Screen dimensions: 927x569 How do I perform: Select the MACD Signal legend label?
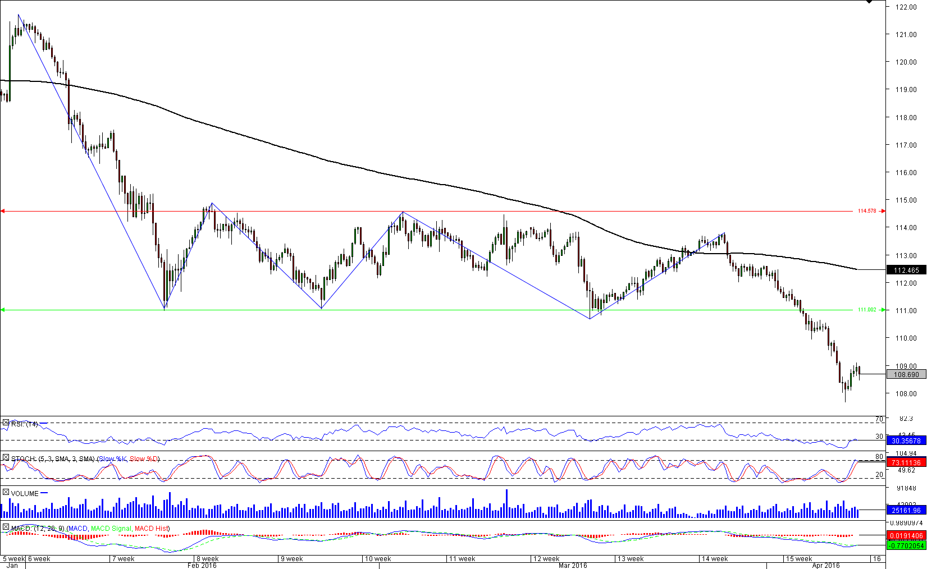[x=111, y=529]
